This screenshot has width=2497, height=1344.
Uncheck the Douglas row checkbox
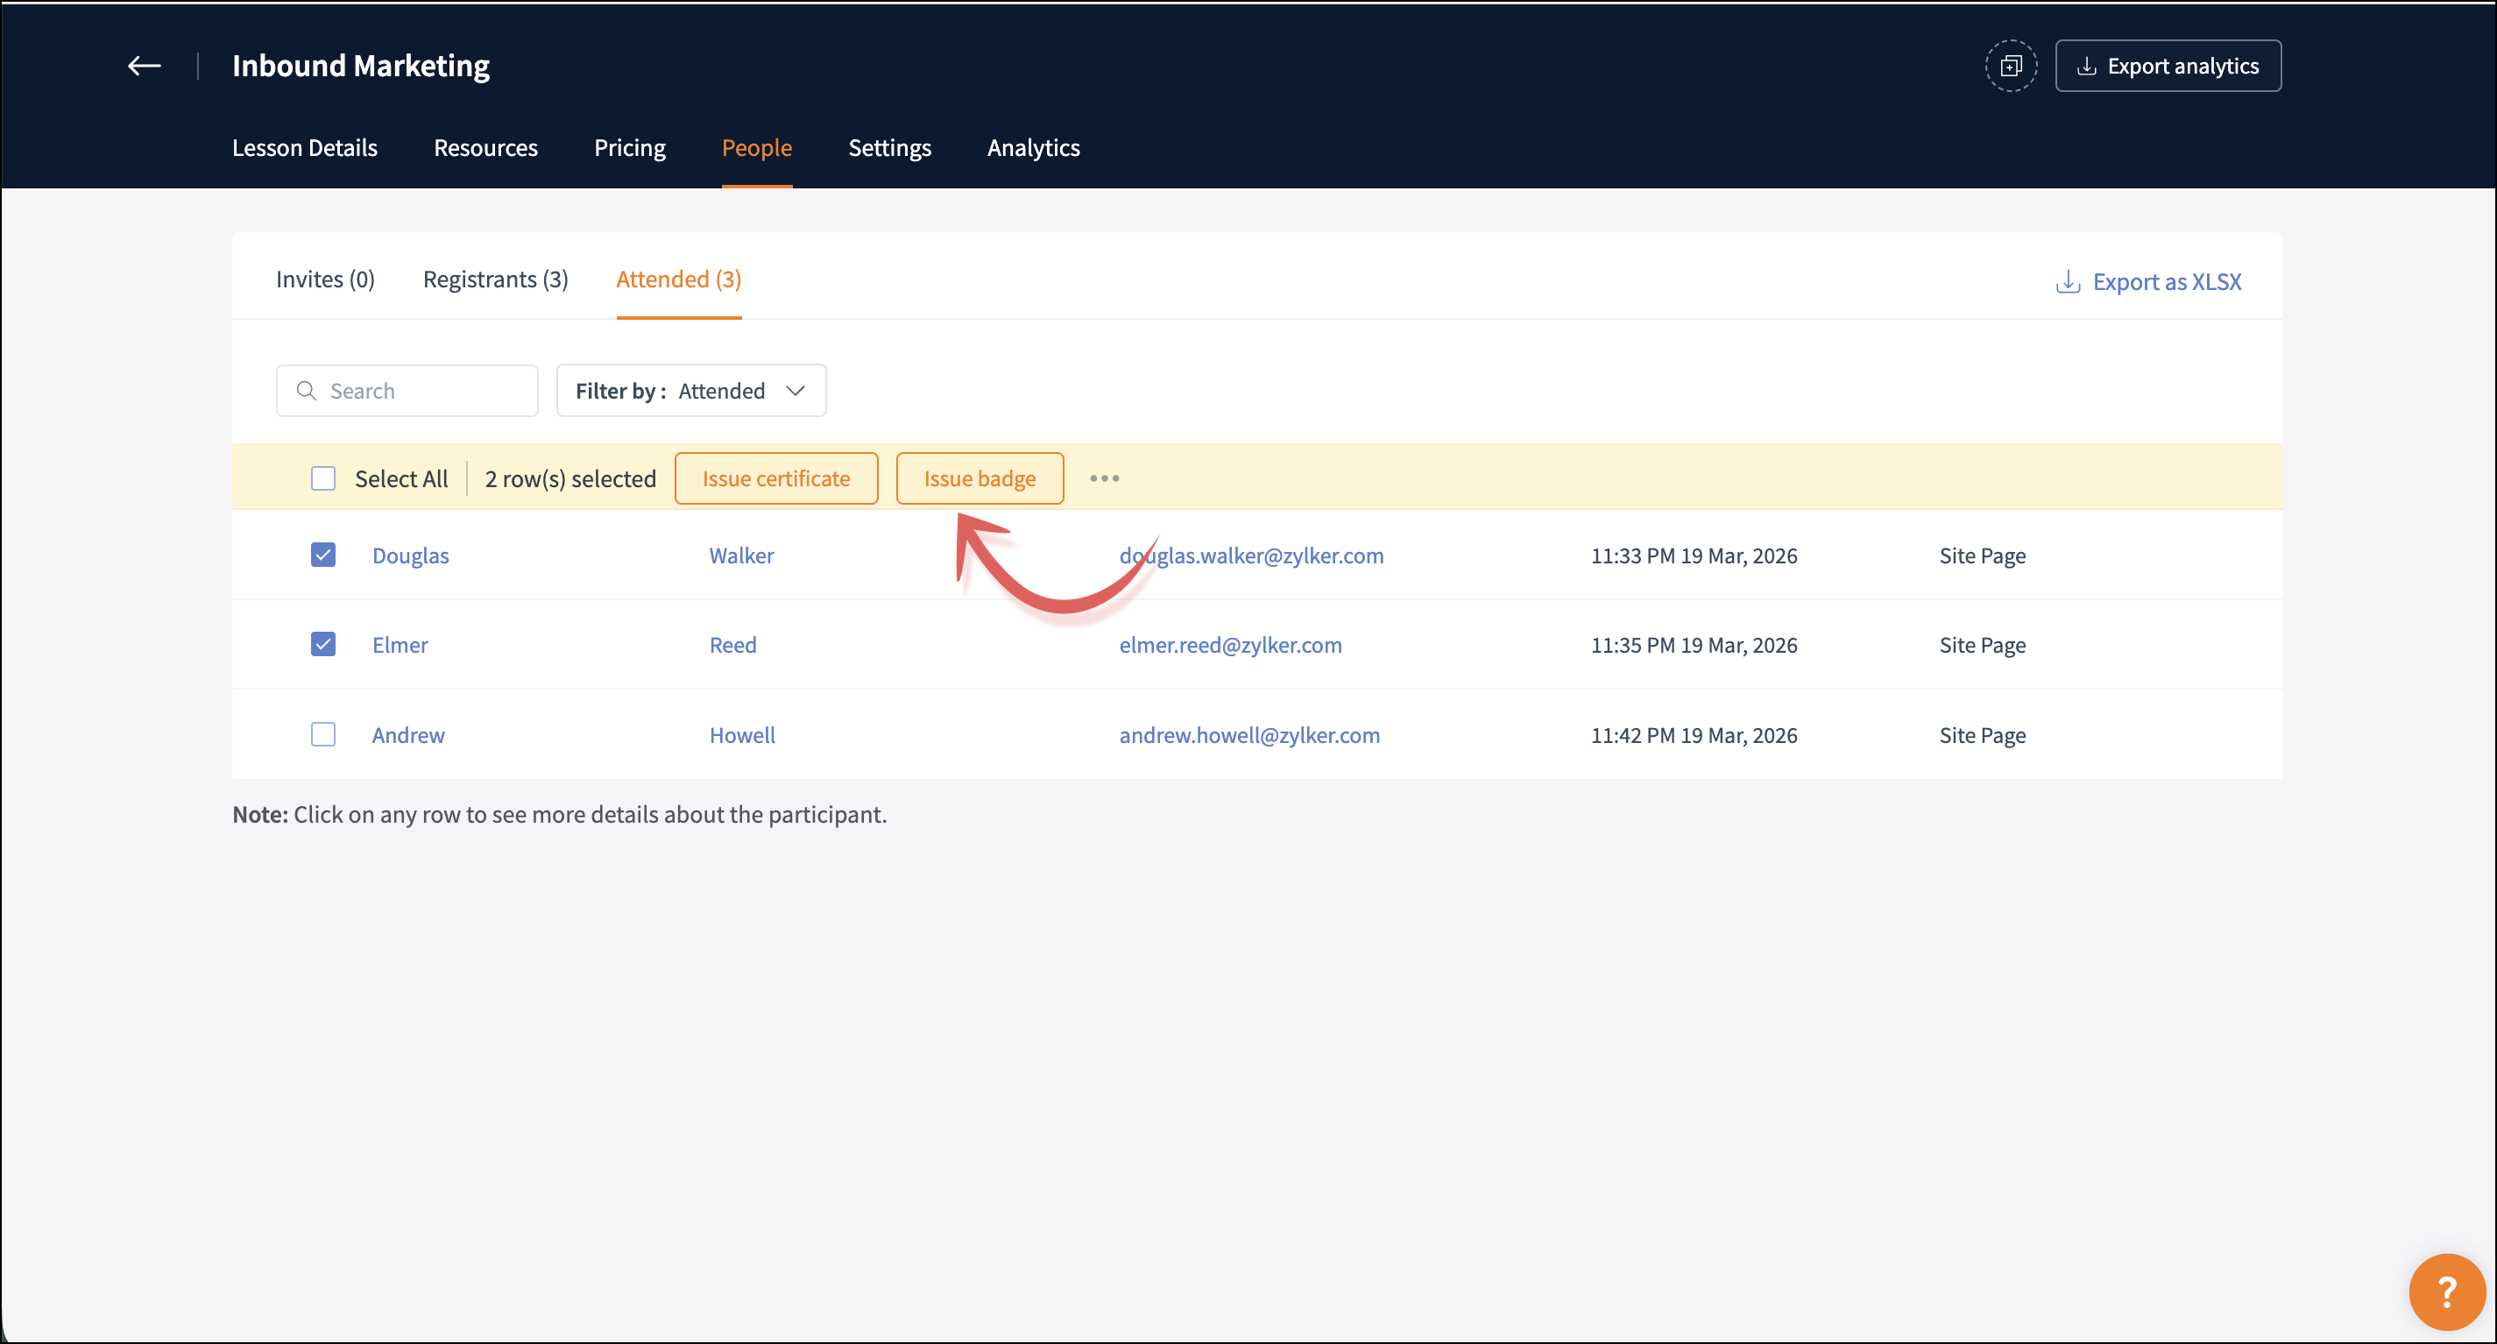pos(322,555)
